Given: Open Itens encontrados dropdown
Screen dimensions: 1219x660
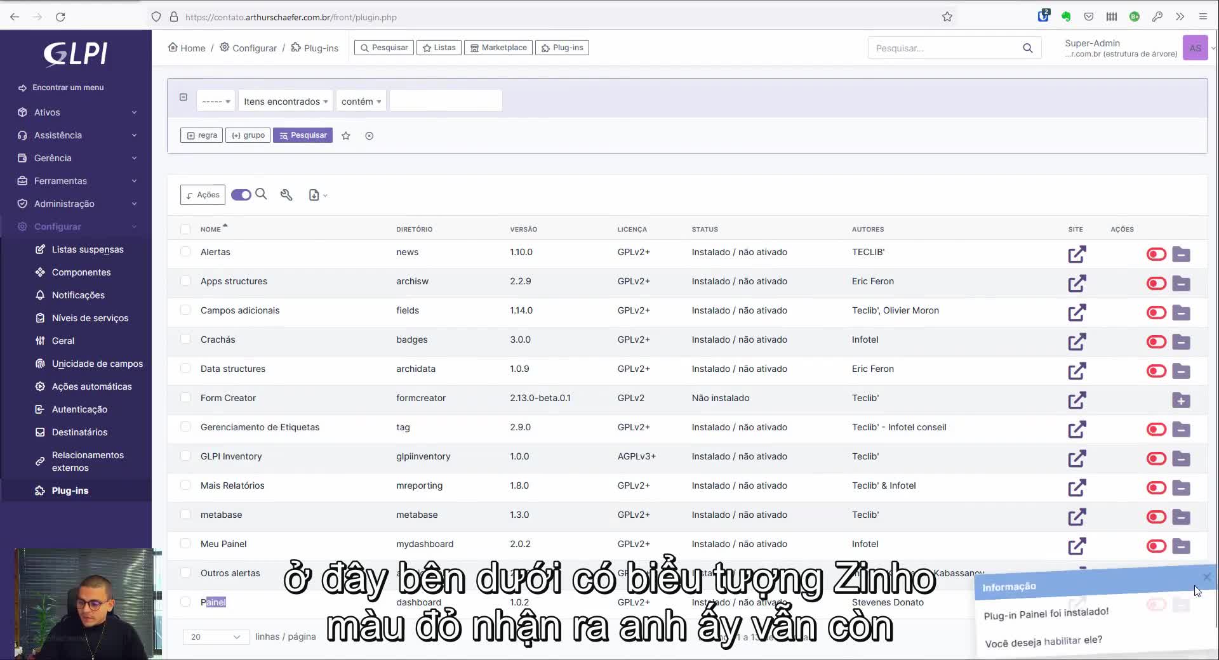Looking at the screenshot, I should (x=286, y=101).
